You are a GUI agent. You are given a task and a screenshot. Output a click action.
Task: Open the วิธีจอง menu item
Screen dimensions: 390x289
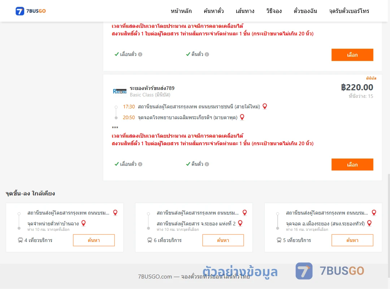pyautogui.click(x=274, y=11)
